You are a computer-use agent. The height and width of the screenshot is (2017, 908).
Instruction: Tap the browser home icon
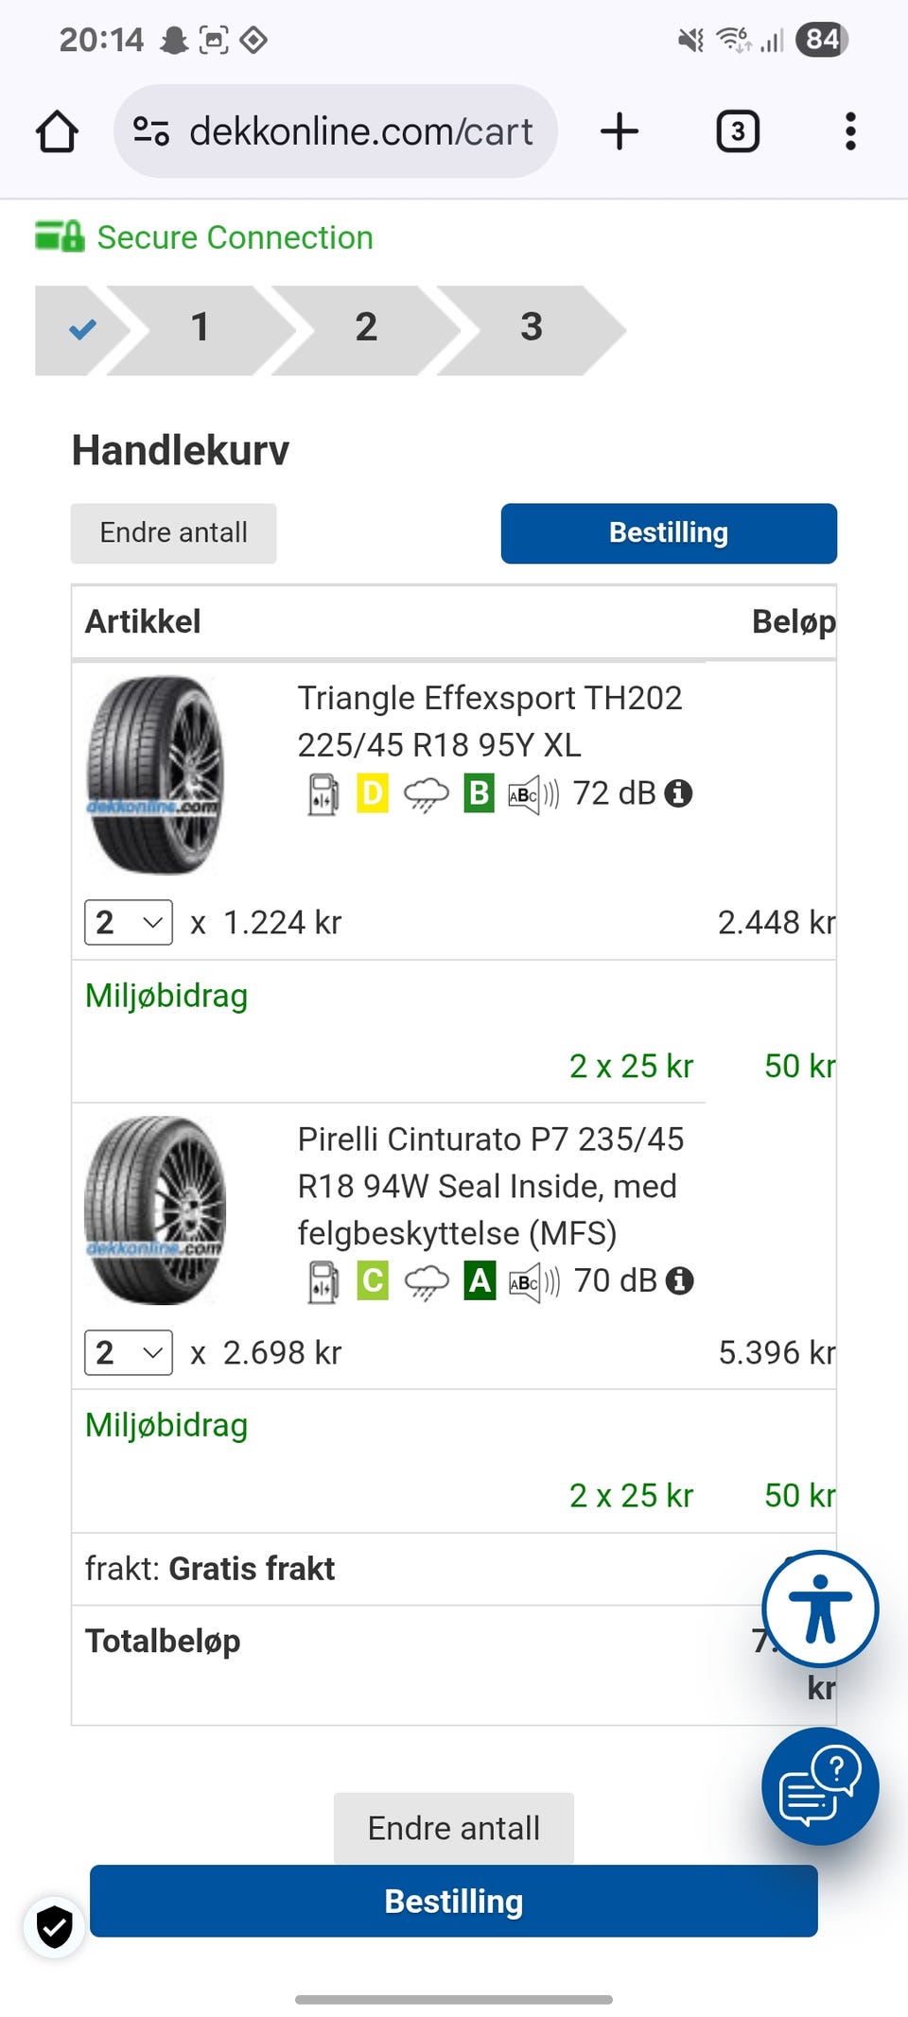(x=57, y=131)
